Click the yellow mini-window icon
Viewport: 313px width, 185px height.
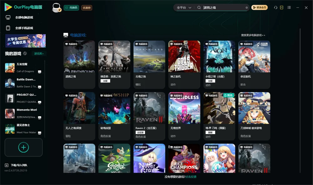[282, 7]
